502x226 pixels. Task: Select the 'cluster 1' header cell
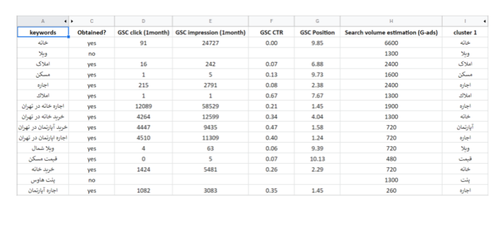465,32
